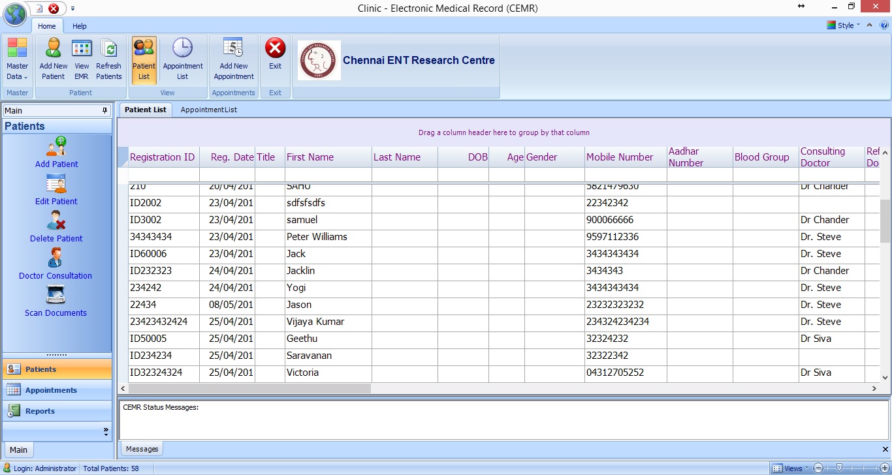The image size is (892, 475).
Task: Open the Views dropdown in status bar
Action: click(789, 468)
